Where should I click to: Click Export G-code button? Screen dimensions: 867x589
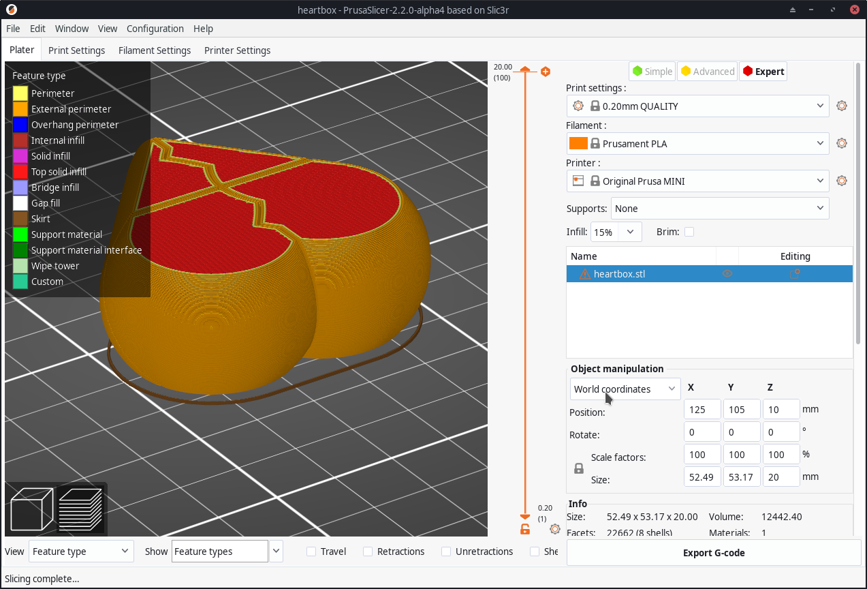click(714, 553)
